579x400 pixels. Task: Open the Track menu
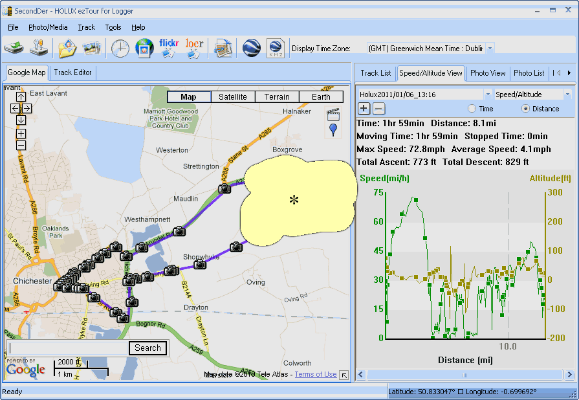pyautogui.click(x=87, y=27)
